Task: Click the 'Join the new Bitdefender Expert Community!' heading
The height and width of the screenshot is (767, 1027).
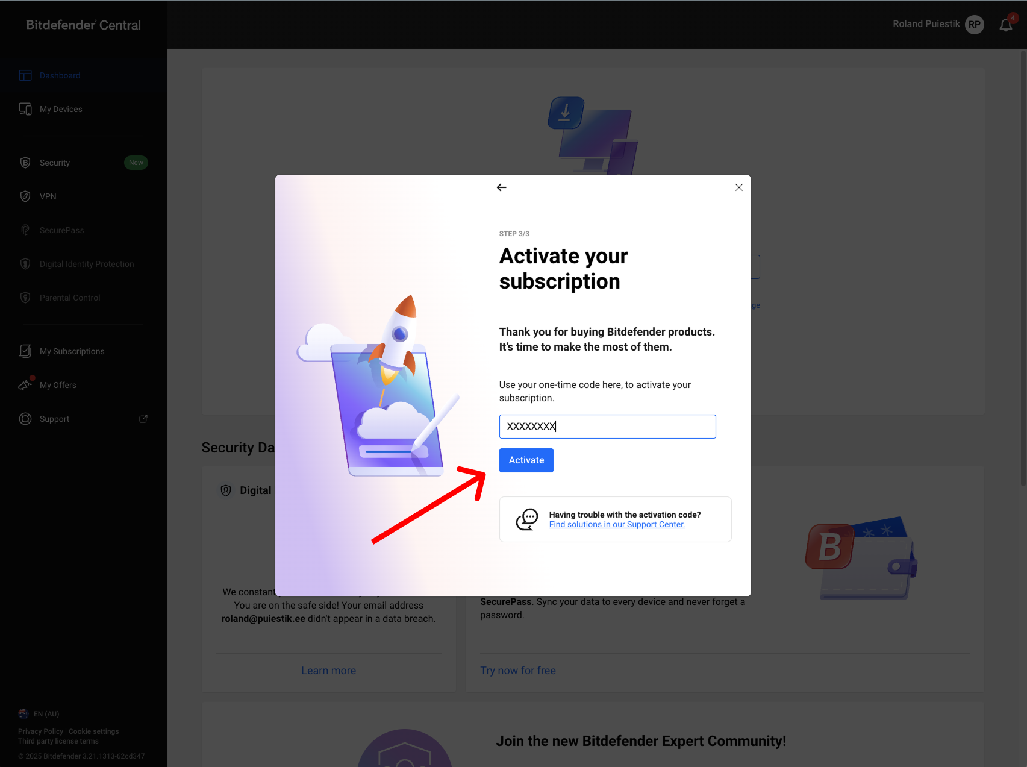Action: [641, 741]
